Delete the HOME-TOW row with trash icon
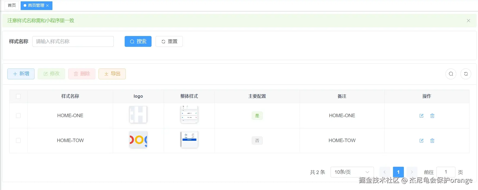 click(x=432, y=140)
